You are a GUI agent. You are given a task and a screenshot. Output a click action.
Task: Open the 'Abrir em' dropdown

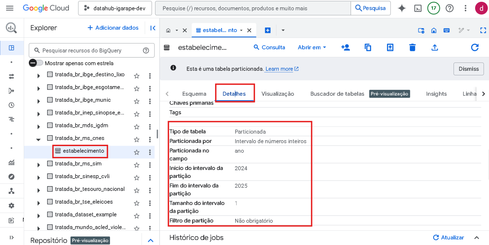pos(312,47)
